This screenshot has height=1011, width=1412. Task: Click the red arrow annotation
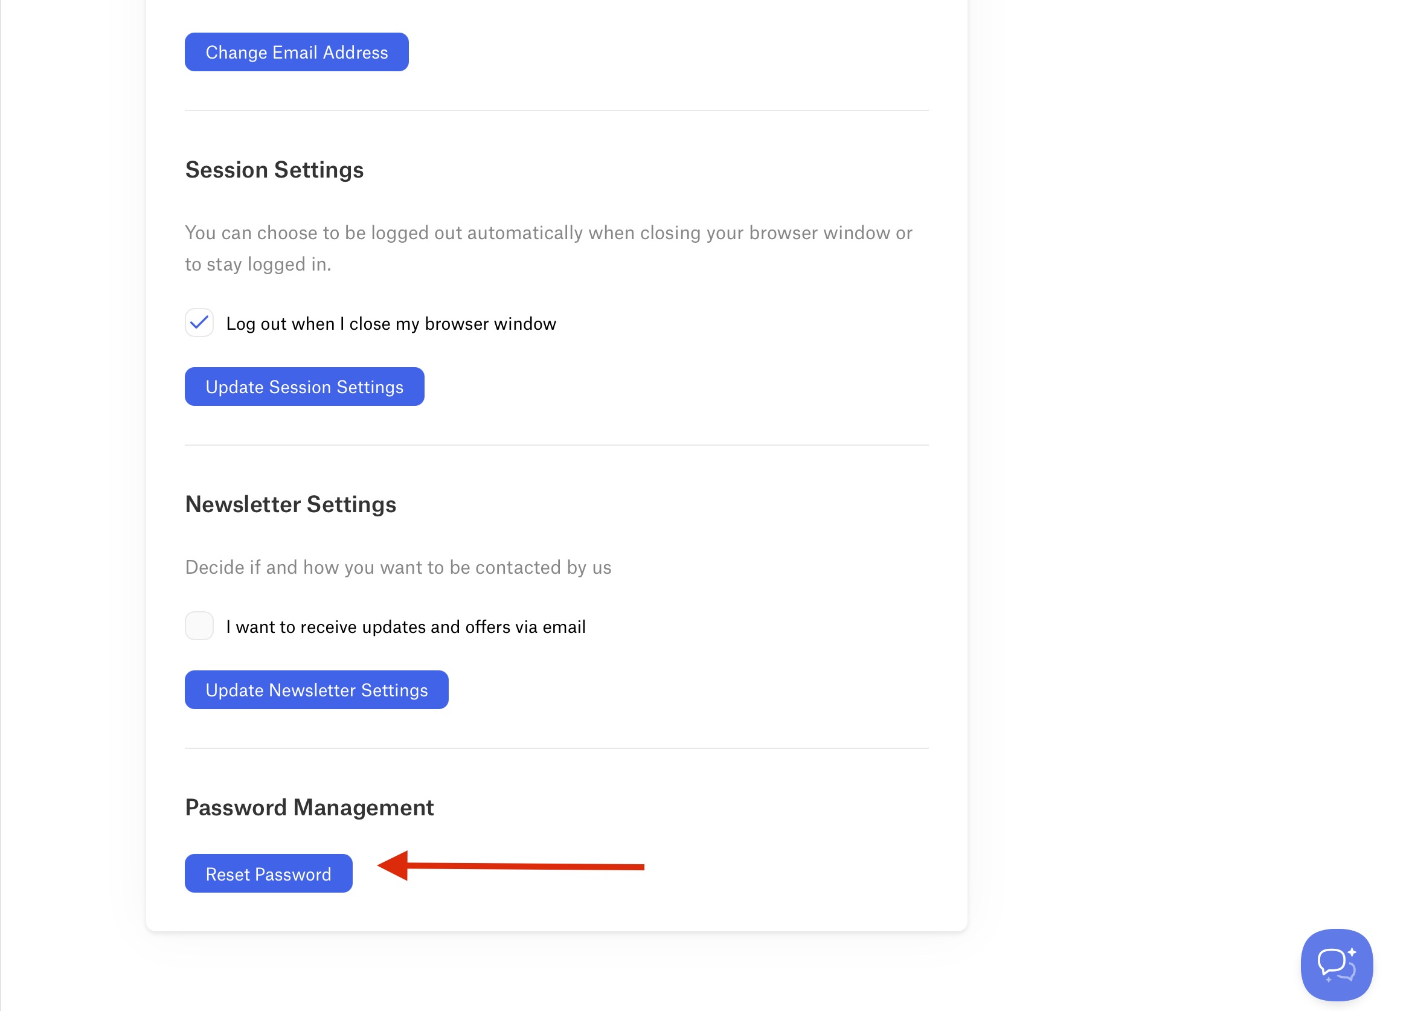pos(510,866)
